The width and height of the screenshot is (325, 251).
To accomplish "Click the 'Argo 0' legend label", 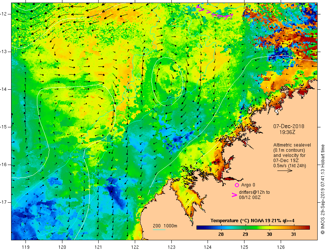I will tap(248, 185).
